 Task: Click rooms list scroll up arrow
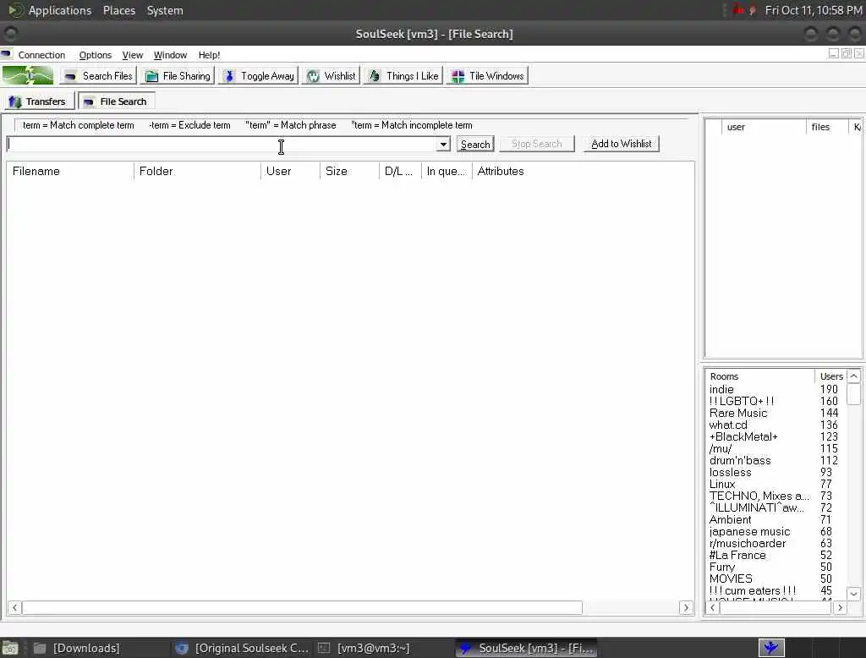coord(854,376)
